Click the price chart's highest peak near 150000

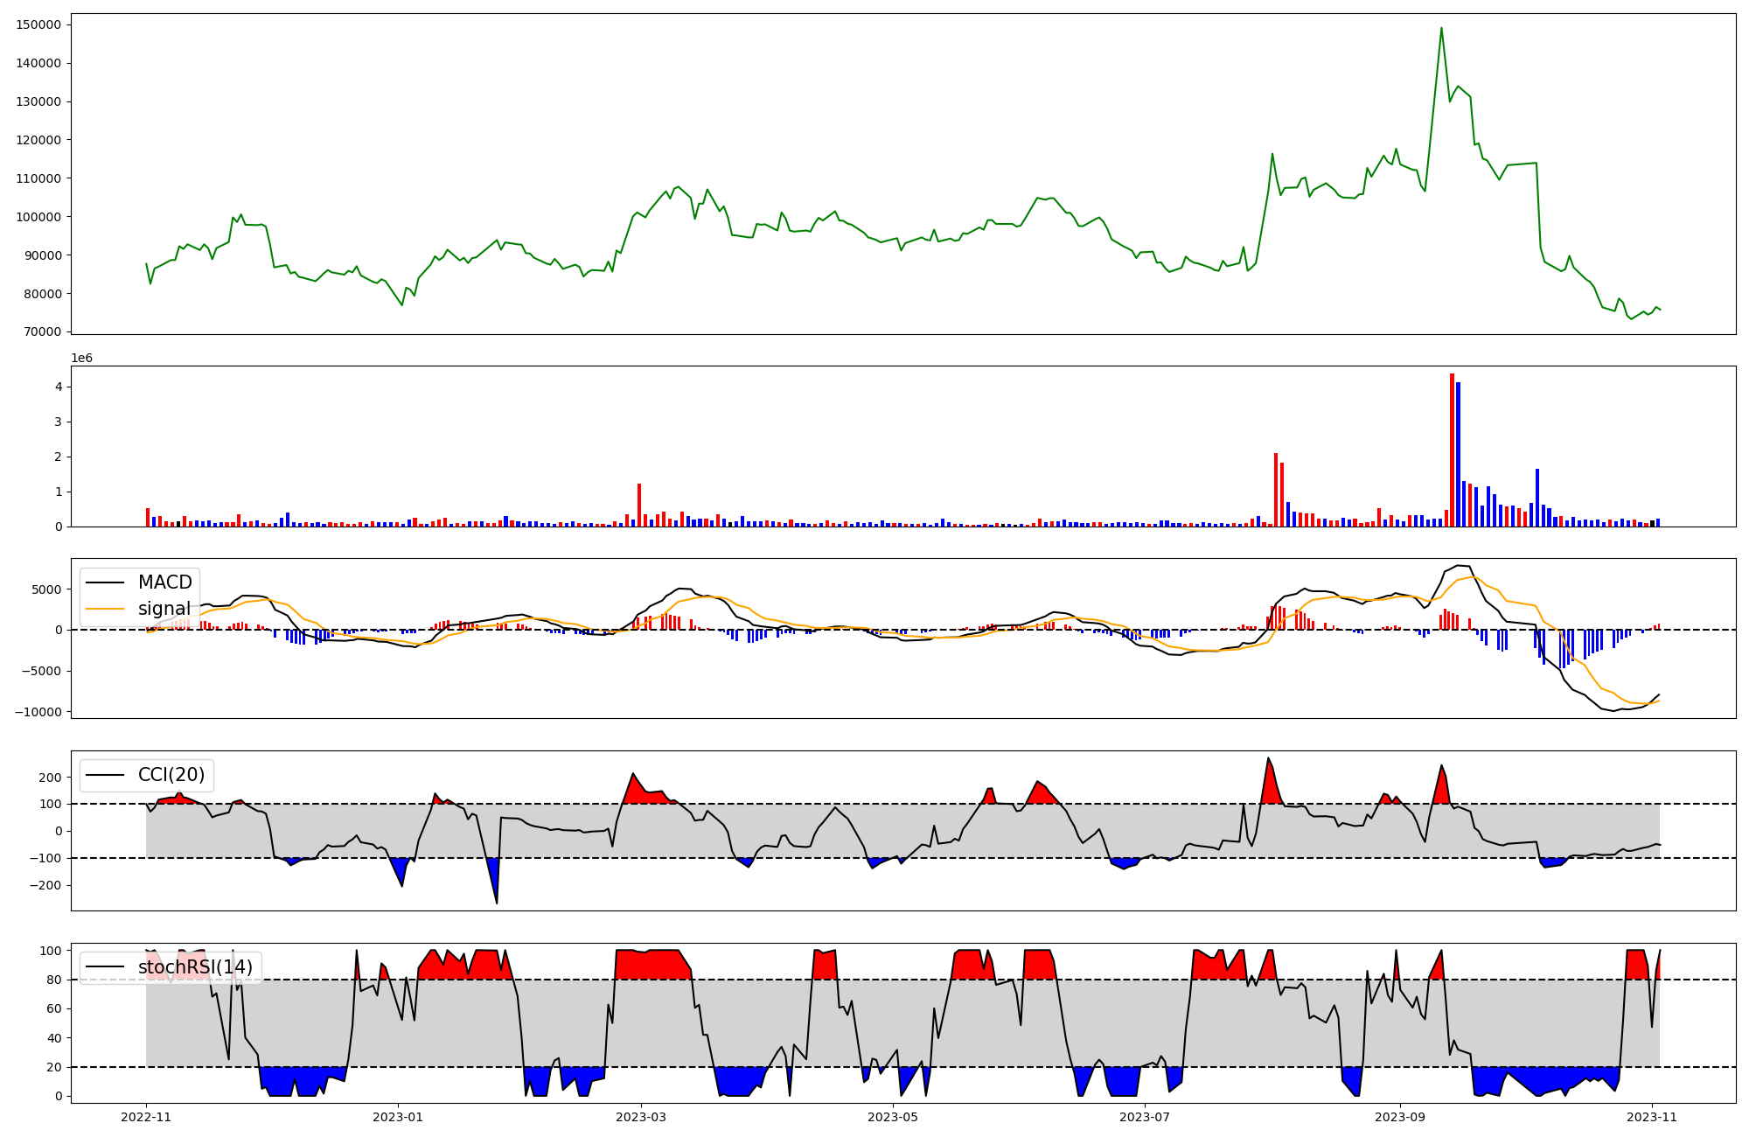[x=1441, y=29]
